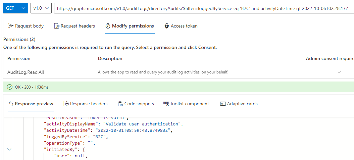Switch to the Code snippets tab

tap(136, 104)
